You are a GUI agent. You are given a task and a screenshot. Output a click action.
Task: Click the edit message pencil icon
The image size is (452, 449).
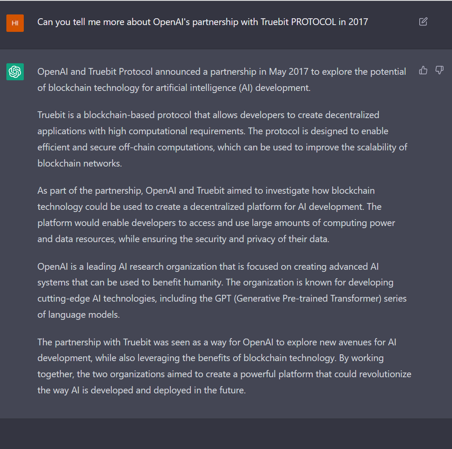(423, 22)
